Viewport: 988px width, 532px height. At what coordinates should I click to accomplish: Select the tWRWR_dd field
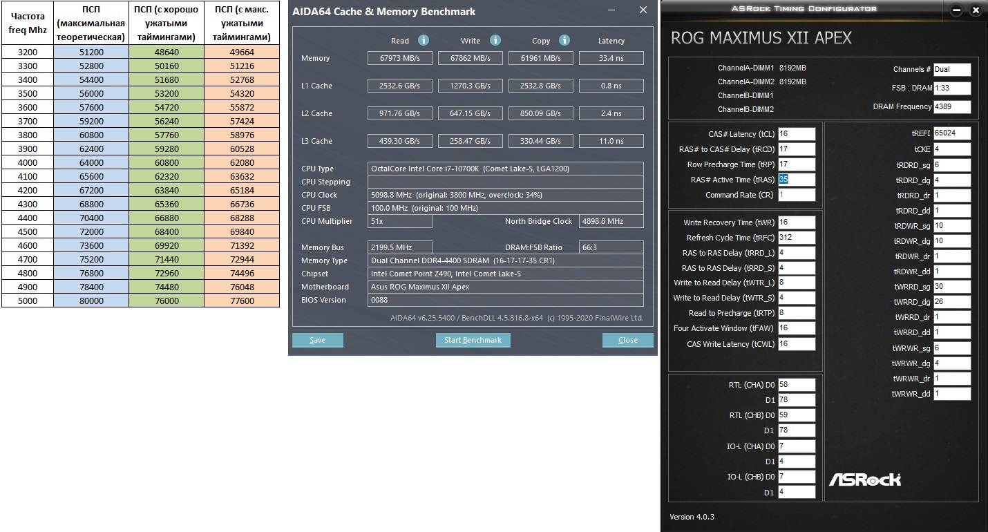(x=952, y=394)
